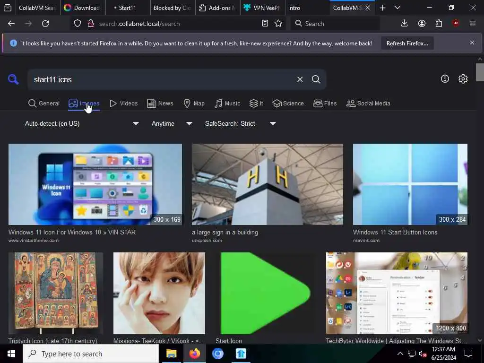The image size is (484, 363).
Task: Switch to the VPN VeePN browser tab
Action: click(262, 8)
